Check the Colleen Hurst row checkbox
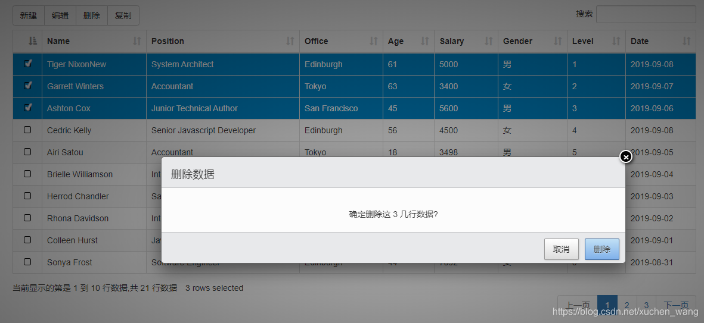Image resolution: width=704 pixels, height=323 pixels. 27,240
